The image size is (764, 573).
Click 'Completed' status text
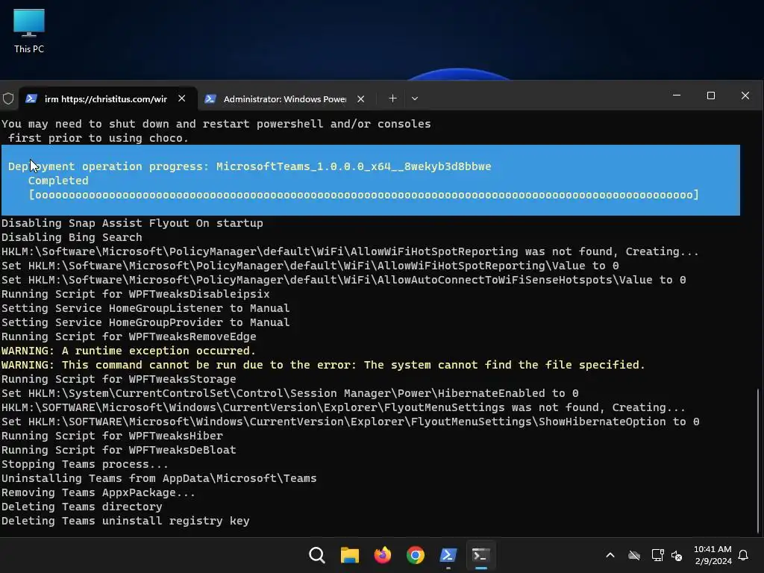point(58,181)
